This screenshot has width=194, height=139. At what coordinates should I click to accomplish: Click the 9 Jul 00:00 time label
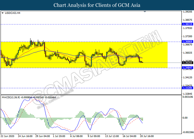94,136
